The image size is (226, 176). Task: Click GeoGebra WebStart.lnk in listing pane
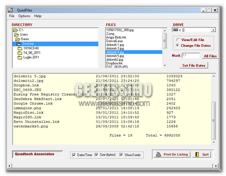(38, 99)
